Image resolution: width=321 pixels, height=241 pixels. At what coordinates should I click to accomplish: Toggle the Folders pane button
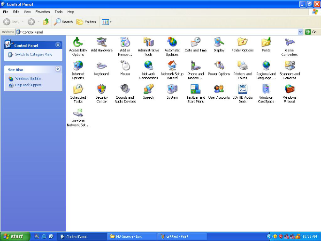pos(86,22)
